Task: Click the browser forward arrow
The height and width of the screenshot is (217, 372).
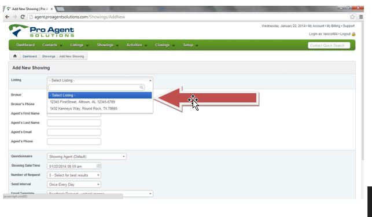Action: point(14,17)
